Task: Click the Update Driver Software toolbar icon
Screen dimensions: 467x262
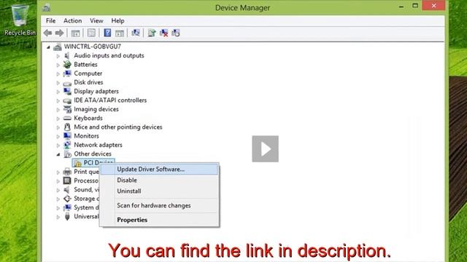Action: point(152,33)
